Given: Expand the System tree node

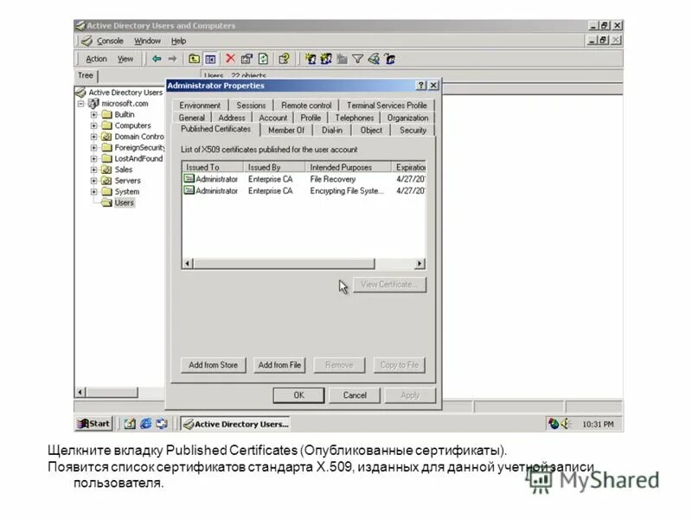Looking at the screenshot, I should click(93, 192).
